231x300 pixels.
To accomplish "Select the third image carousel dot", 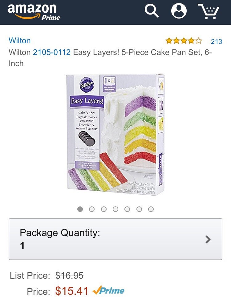I will click(104, 209).
